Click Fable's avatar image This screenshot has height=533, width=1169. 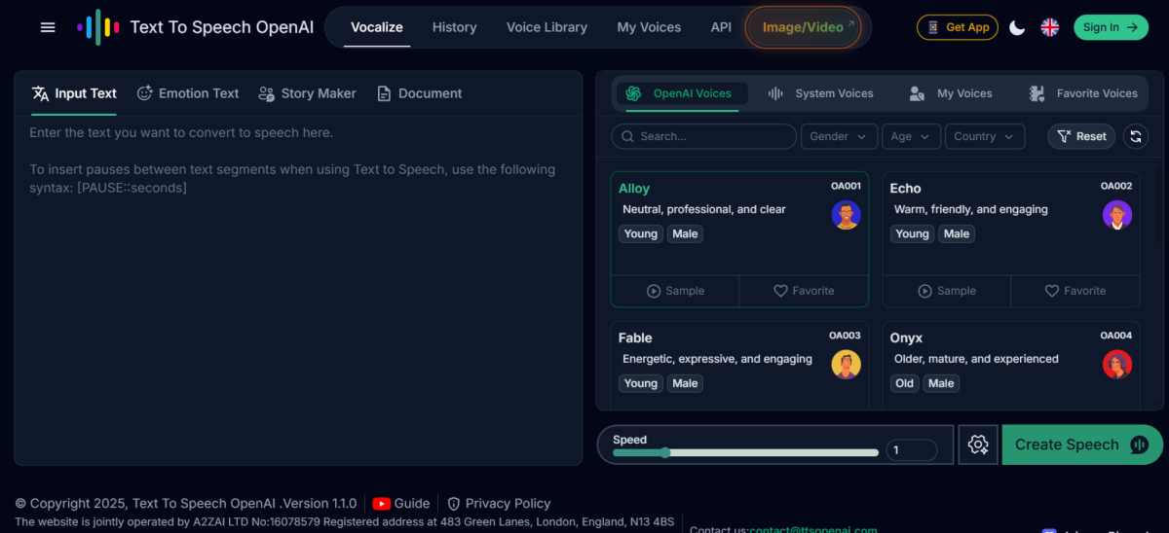coord(846,365)
